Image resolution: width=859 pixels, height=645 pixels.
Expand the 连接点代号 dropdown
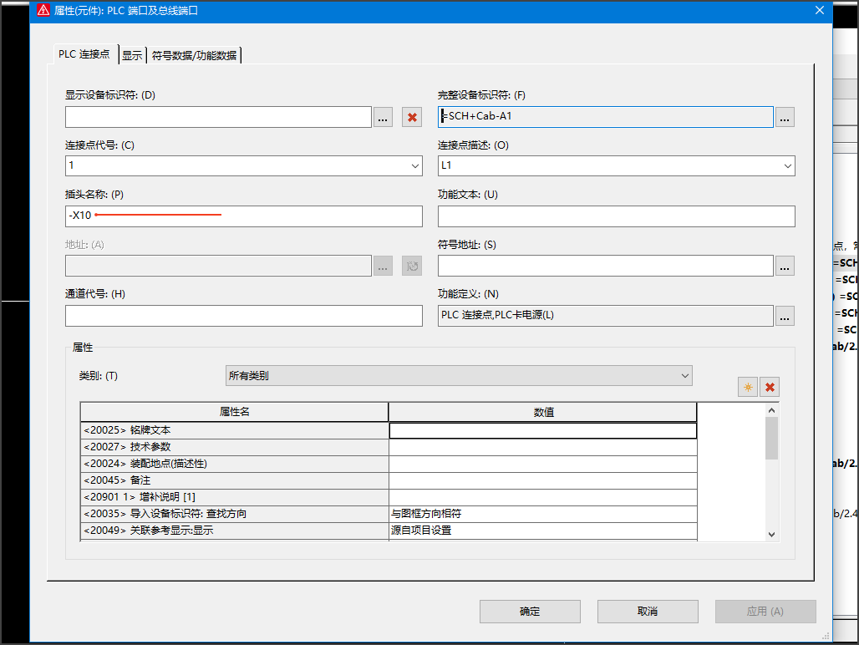[x=414, y=166]
